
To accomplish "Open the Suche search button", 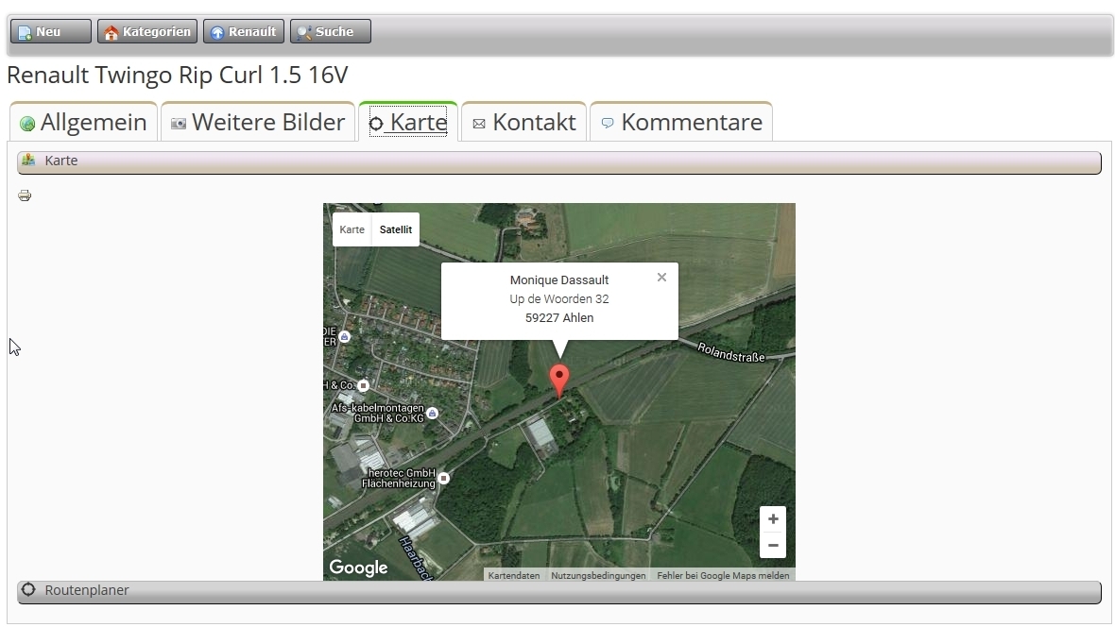I will click(x=330, y=31).
